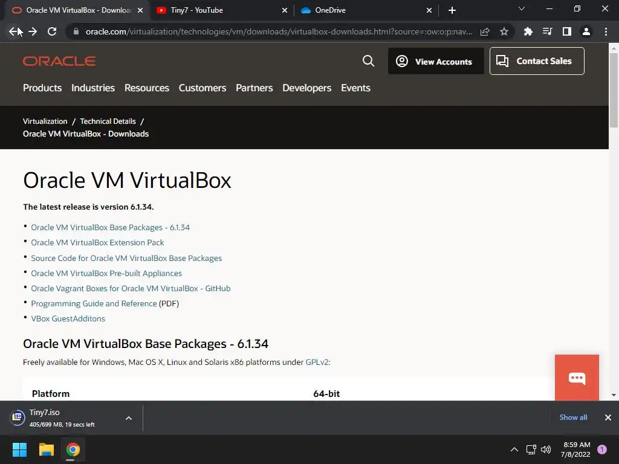Open the media control toolbar icon

[547, 31]
